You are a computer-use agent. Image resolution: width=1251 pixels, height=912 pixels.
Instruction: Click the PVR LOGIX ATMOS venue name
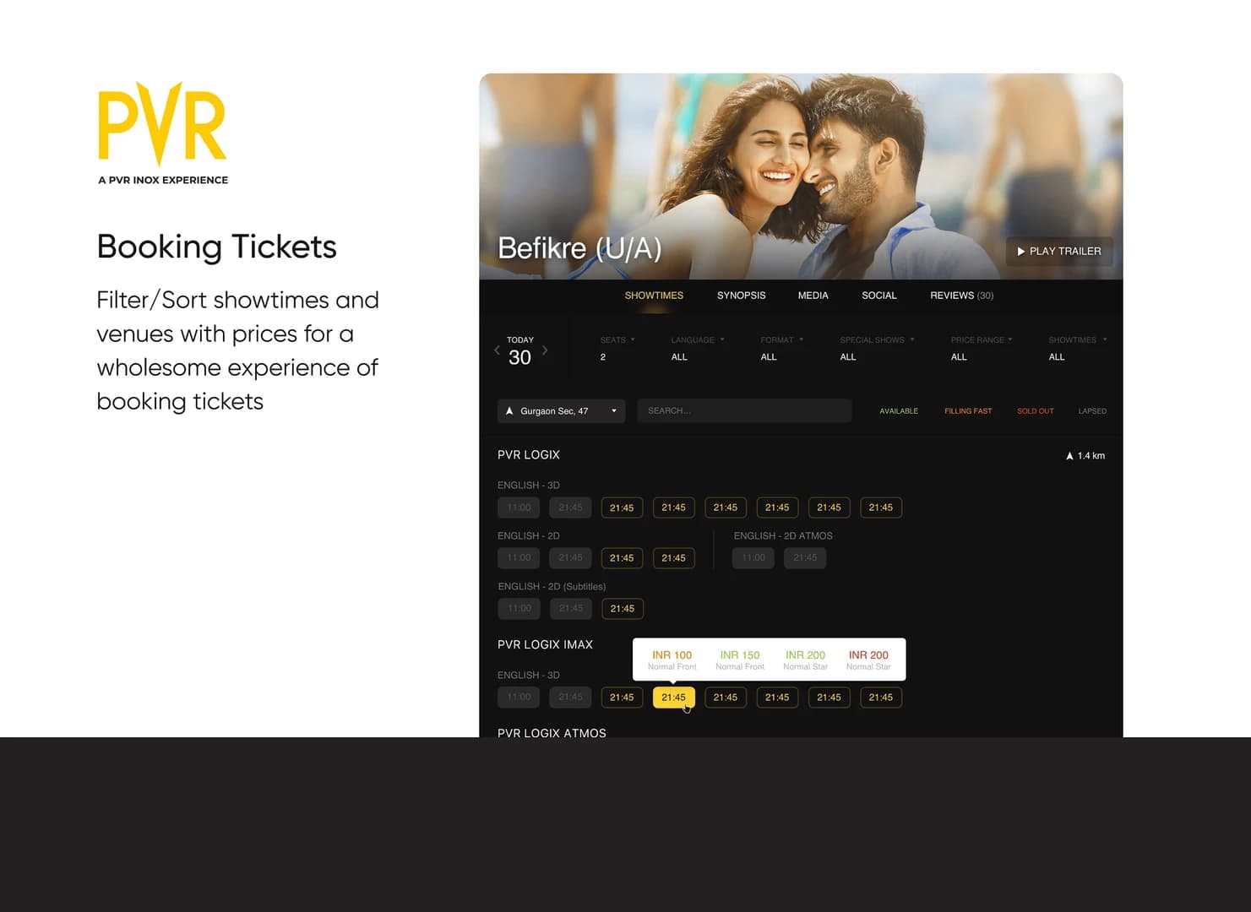(x=552, y=733)
